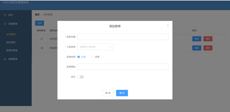230x112 pixels.
Task: Toggle the 状态 switch on
Action: [80, 77]
